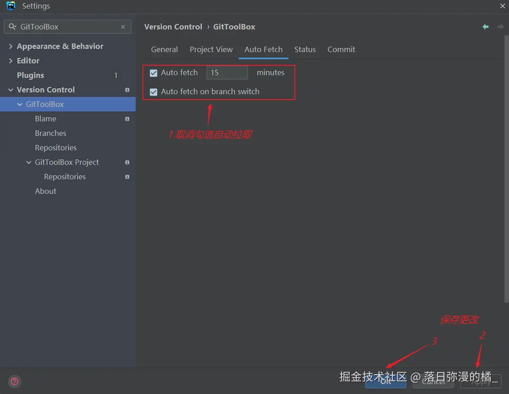Disable Auto fetch on branch switch
This screenshot has height=394, width=509.
coord(153,91)
